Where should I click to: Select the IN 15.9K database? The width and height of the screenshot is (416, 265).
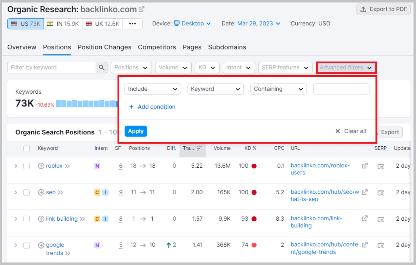click(x=63, y=24)
